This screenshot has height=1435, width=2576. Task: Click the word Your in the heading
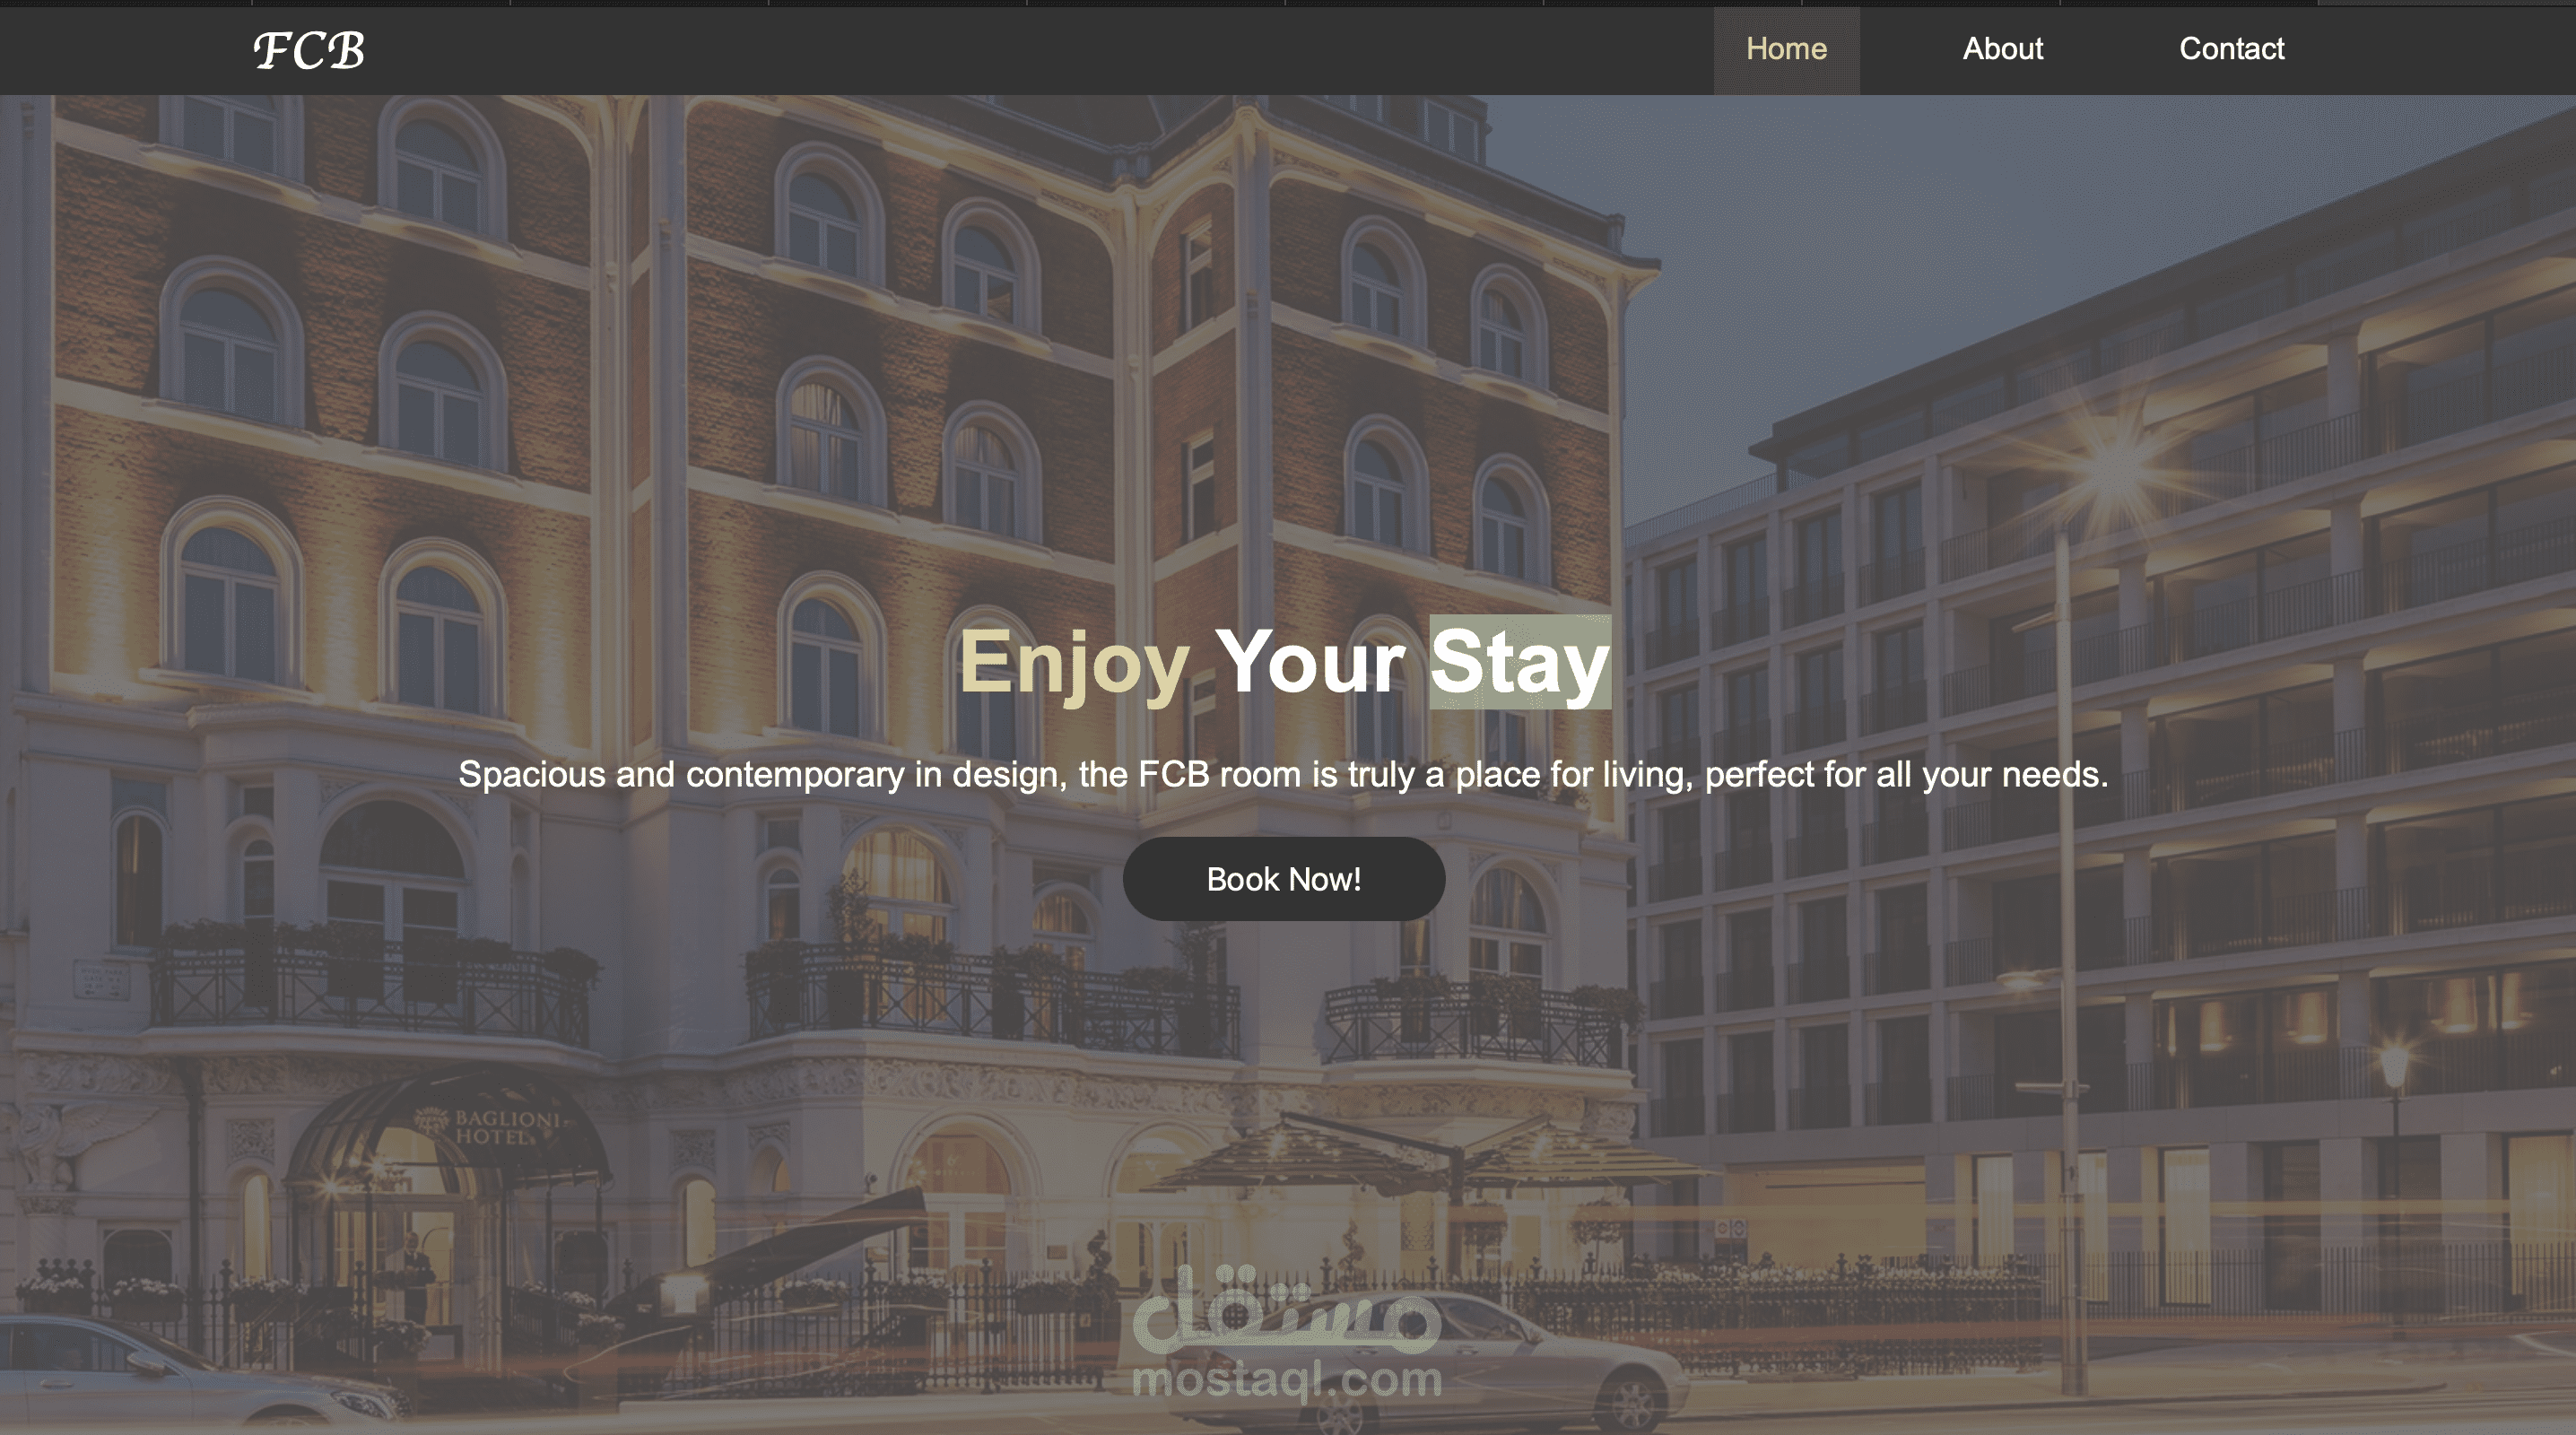(1309, 661)
